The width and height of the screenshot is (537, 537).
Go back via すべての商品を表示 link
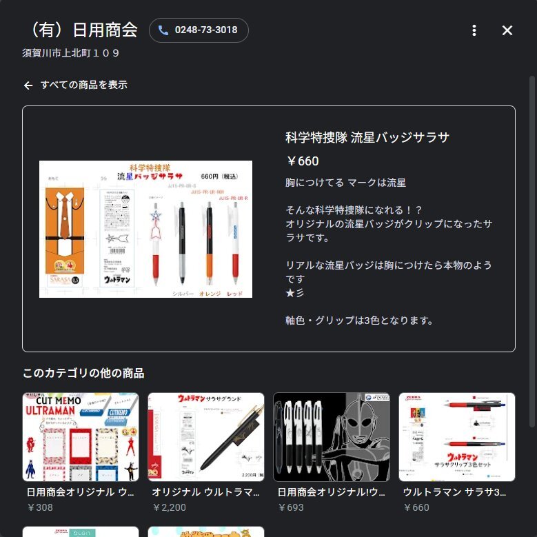(x=84, y=85)
